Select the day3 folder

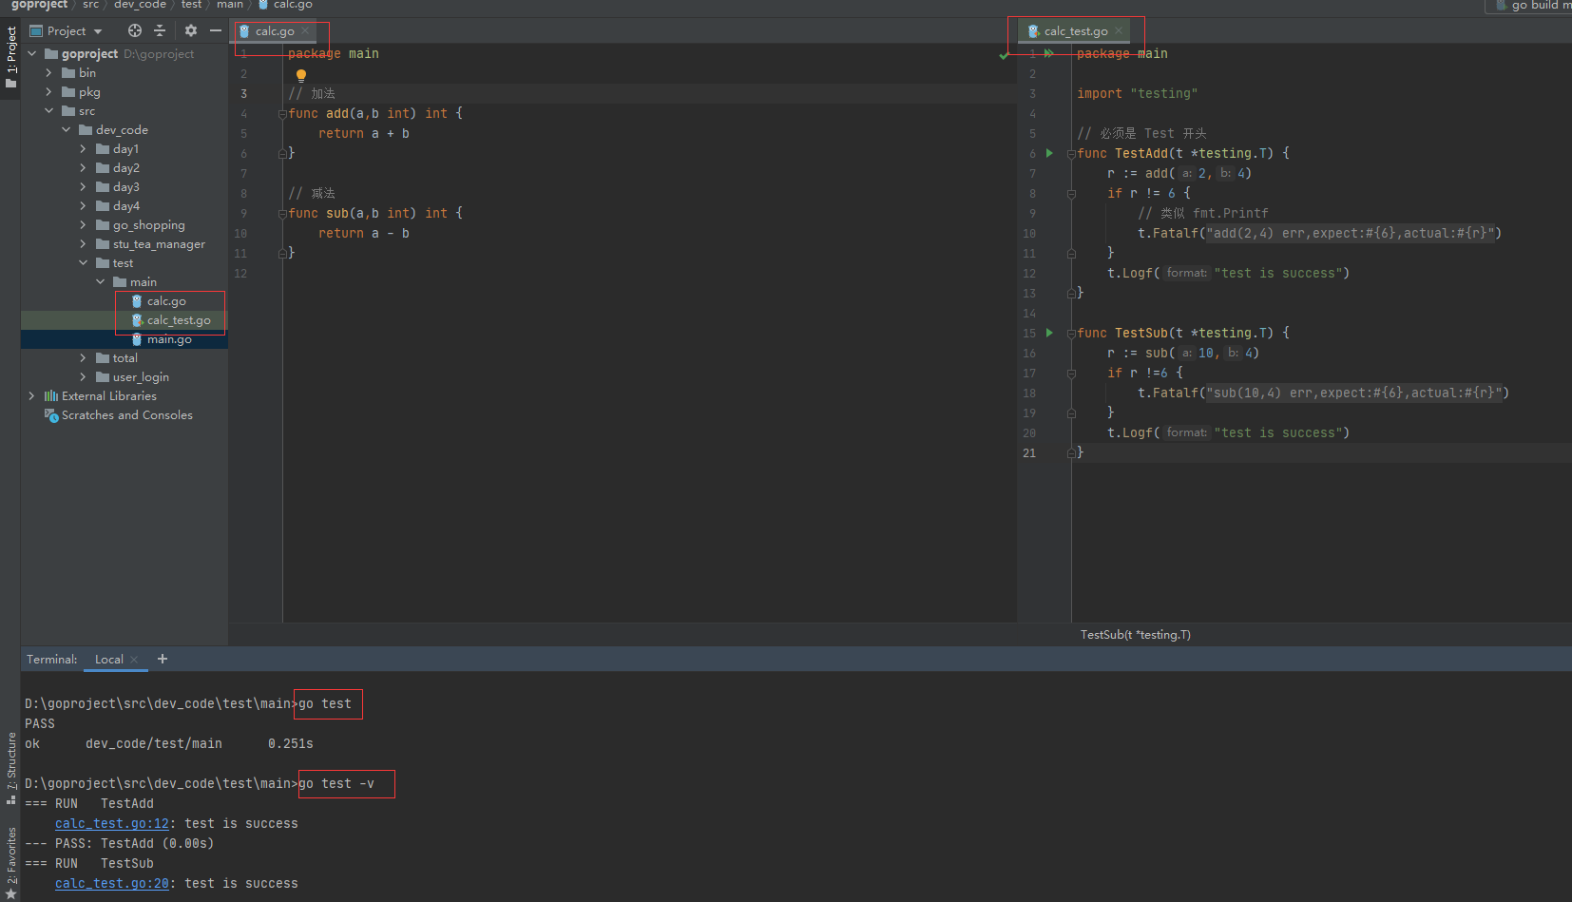point(125,187)
